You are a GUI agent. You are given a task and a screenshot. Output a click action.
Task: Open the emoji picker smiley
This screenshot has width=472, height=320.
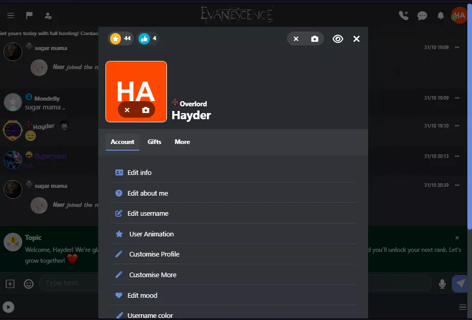pos(28,283)
